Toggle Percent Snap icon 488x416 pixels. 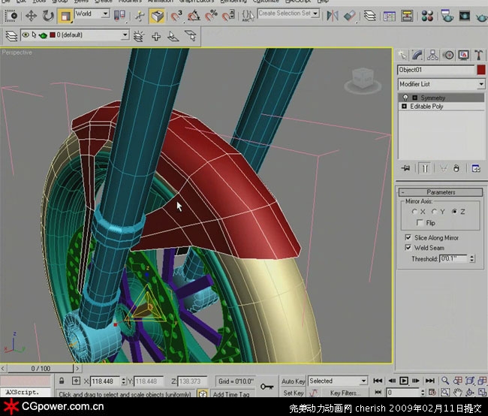211,16
